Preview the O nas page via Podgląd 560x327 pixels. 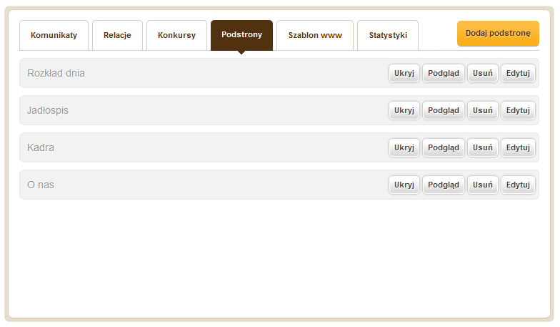point(444,185)
